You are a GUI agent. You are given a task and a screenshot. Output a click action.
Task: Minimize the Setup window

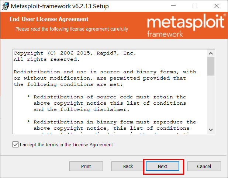pyautogui.click(x=173, y=6)
